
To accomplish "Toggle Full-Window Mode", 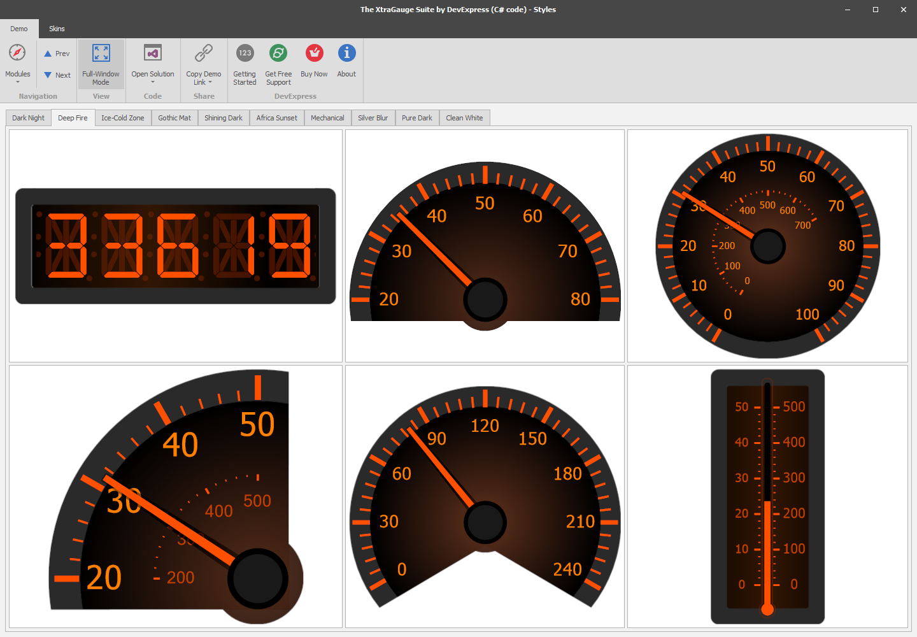I will pyautogui.click(x=101, y=64).
